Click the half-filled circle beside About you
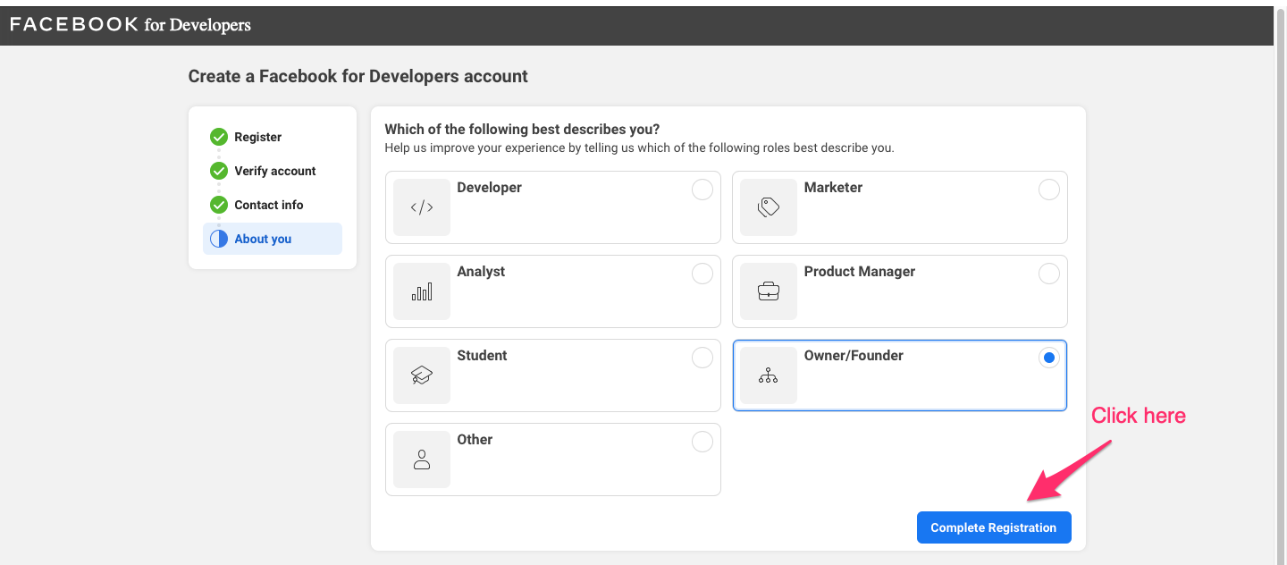This screenshot has height=565, width=1287. coord(219,239)
